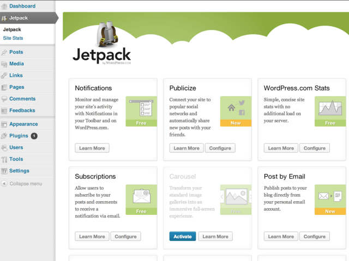Click the Comments speech bubble icon
Screen dimensions: 349x261
pyautogui.click(x=4, y=99)
